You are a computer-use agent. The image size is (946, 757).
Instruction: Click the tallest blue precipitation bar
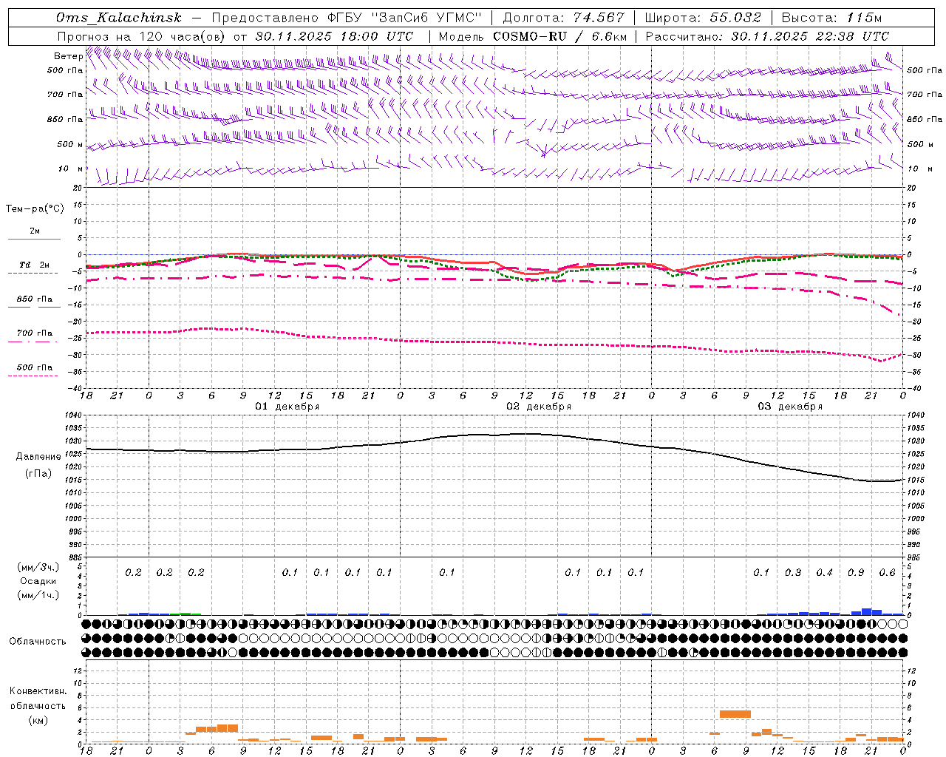point(867,611)
